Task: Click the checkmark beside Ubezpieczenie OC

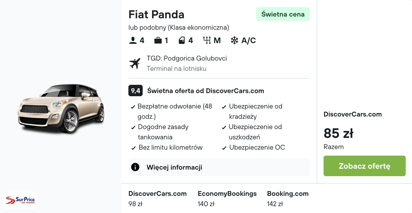Action: [x=224, y=147]
